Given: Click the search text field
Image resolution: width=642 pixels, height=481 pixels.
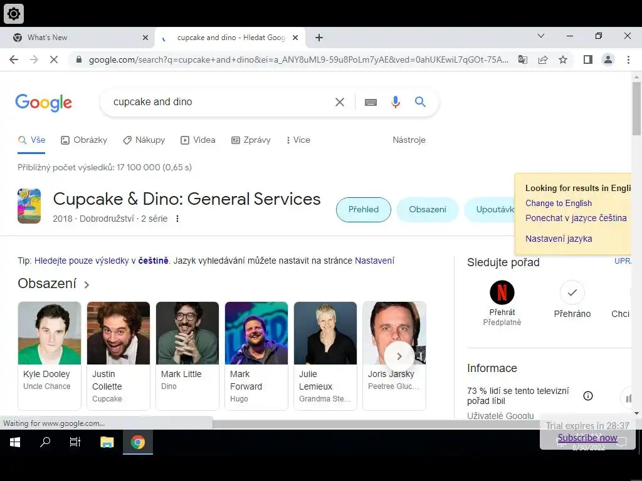Looking at the screenshot, I should (x=220, y=102).
